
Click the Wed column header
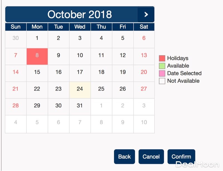point(80,27)
